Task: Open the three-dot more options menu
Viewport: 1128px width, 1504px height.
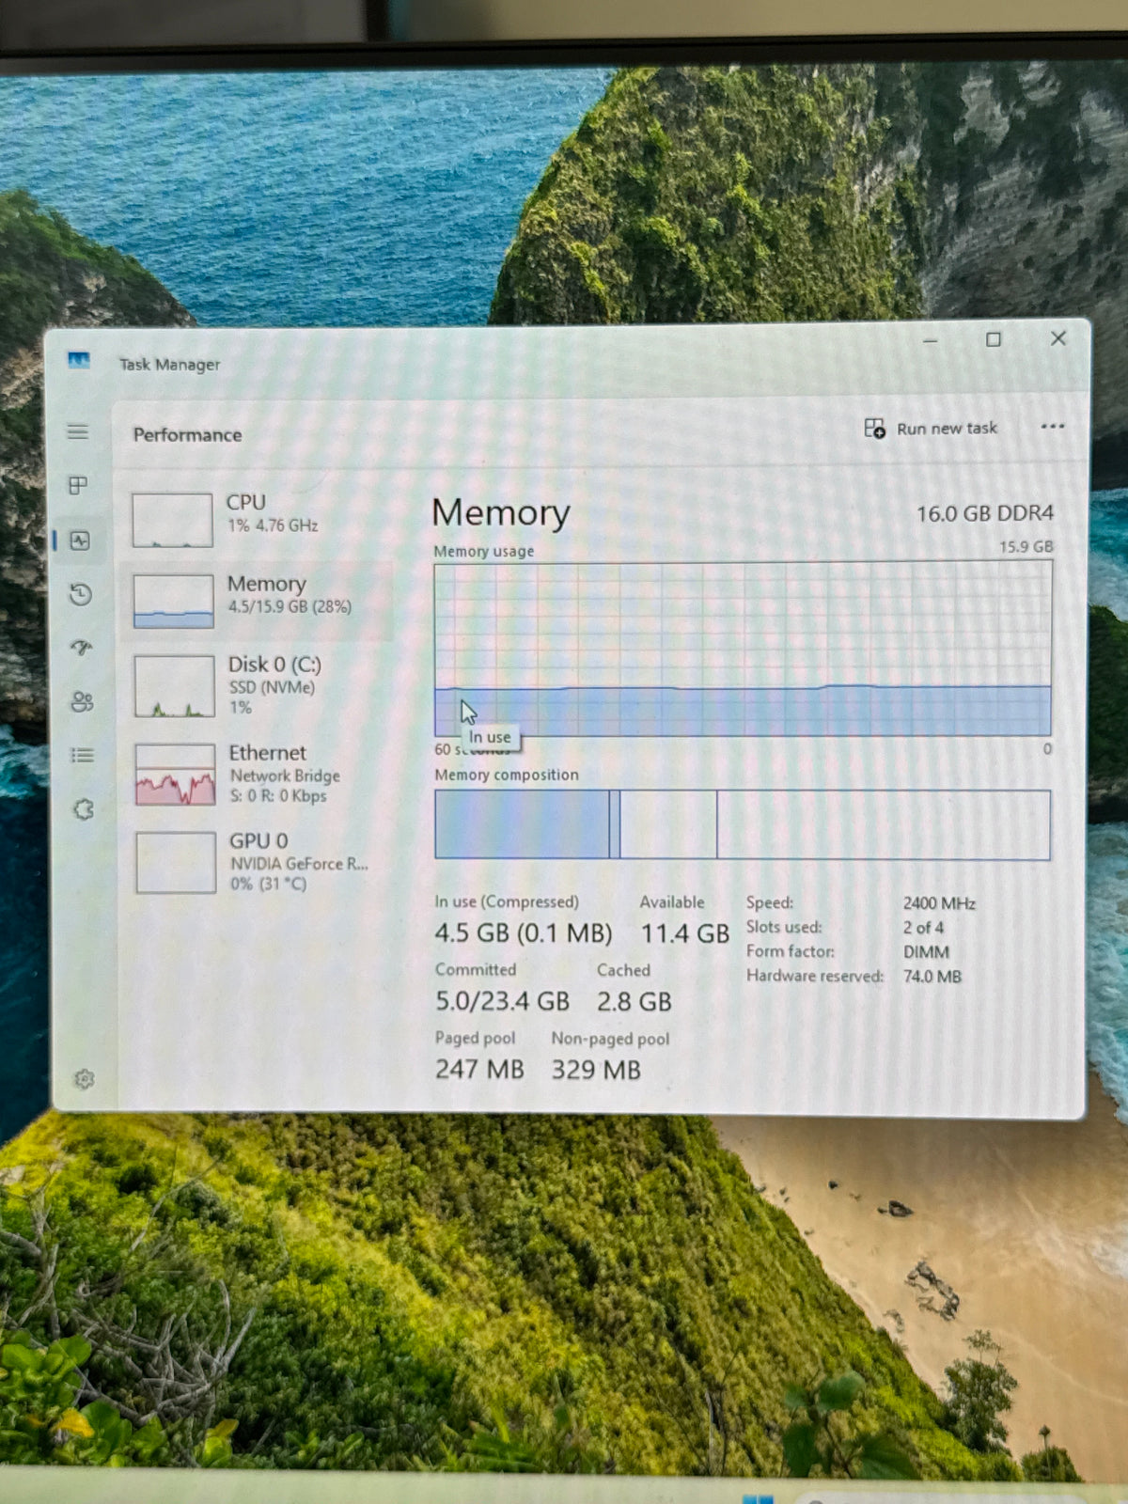Action: 1053,427
